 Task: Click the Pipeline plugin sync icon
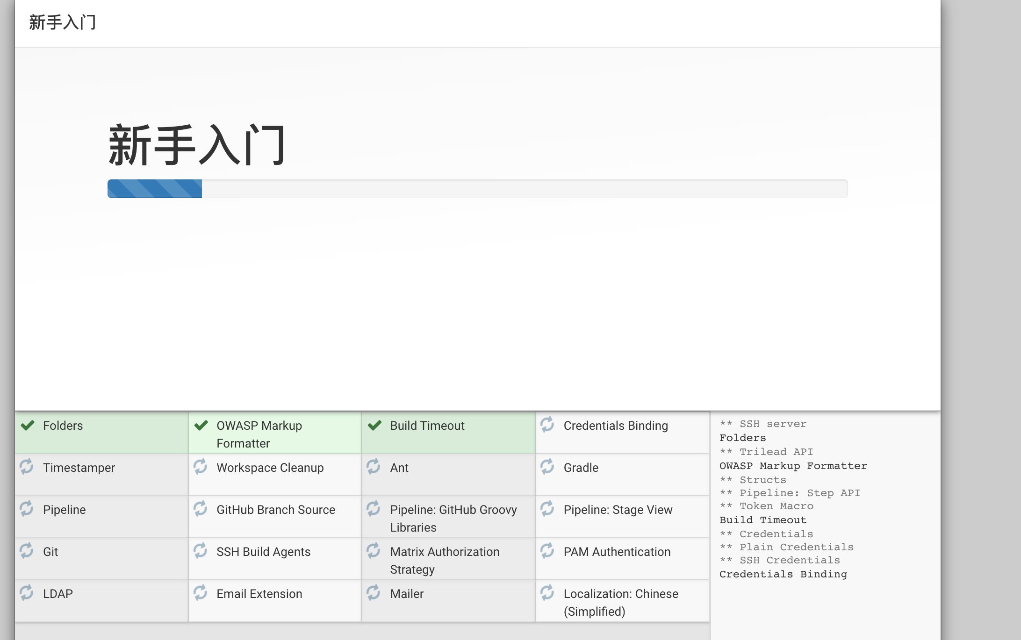pyautogui.click(x=27, y=509)
